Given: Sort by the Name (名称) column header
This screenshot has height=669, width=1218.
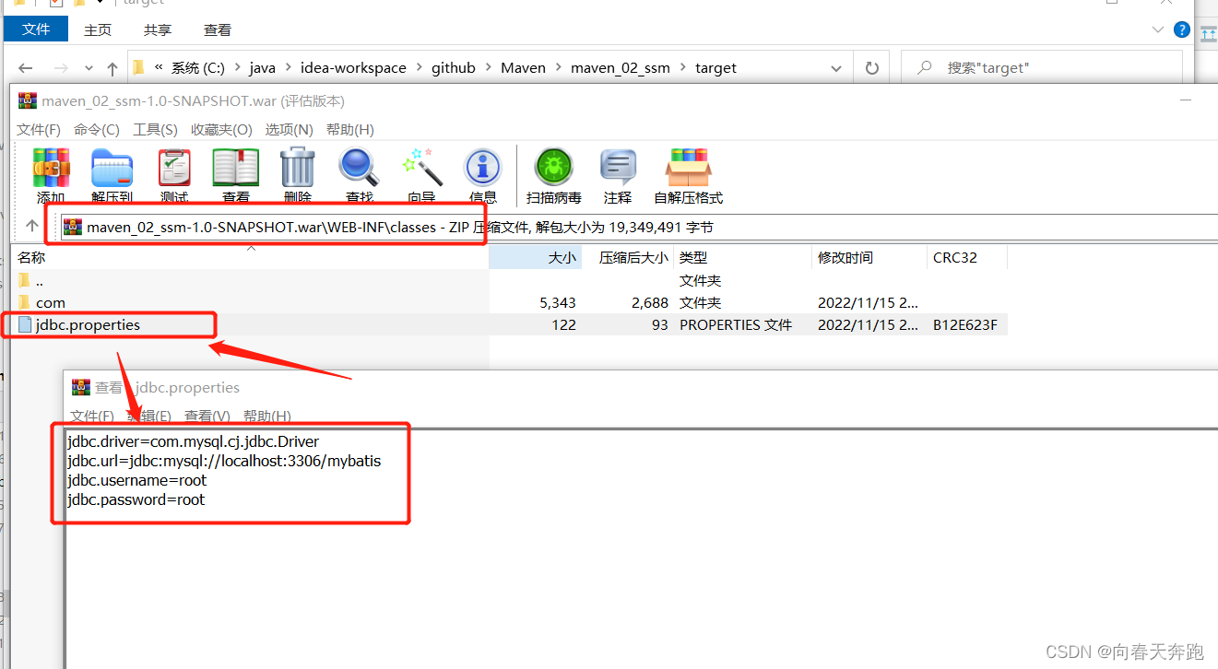Looking at the screenshot, I should click(250, 258).
